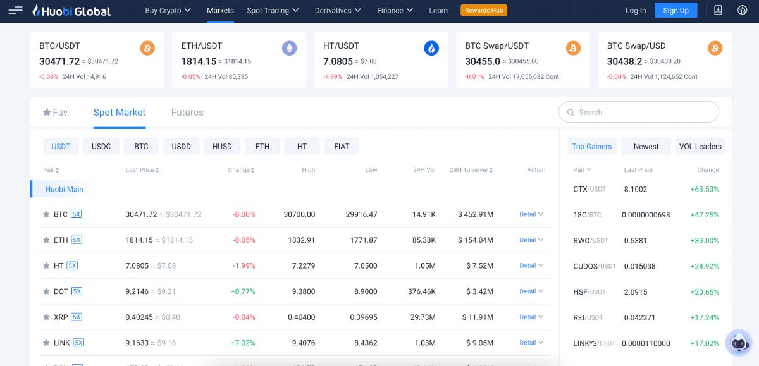
Task: Favorite XRP with its star
Action: click(x=46, y=317)
